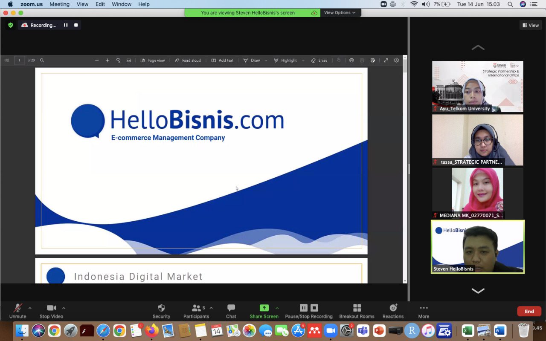The width and height of the screenshot is (546, 341).
Task: Click the End meeting button
Action: [529, 311]
